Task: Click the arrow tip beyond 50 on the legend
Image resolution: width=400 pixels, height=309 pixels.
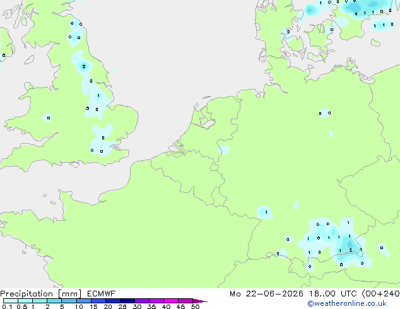Action: coord(200,301)
